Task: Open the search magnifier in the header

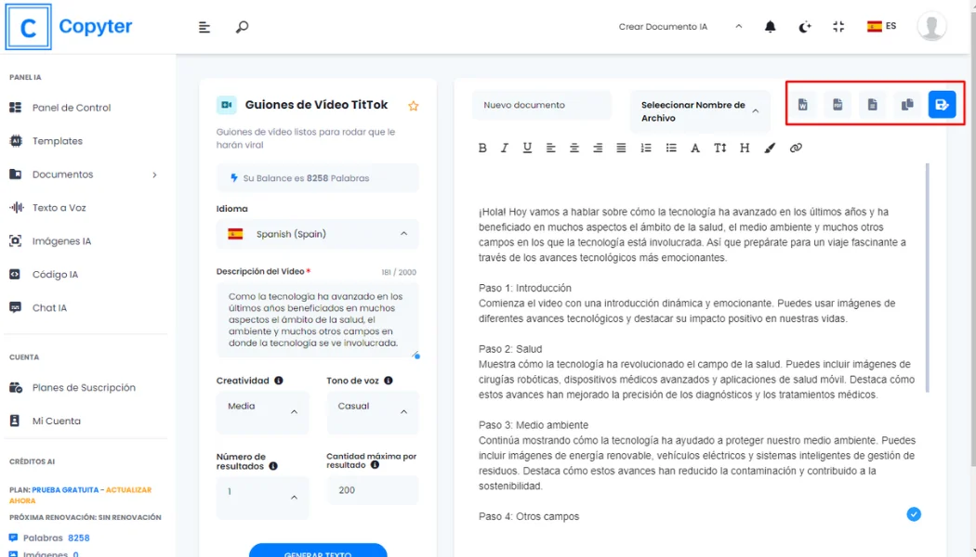Action: 242,27
